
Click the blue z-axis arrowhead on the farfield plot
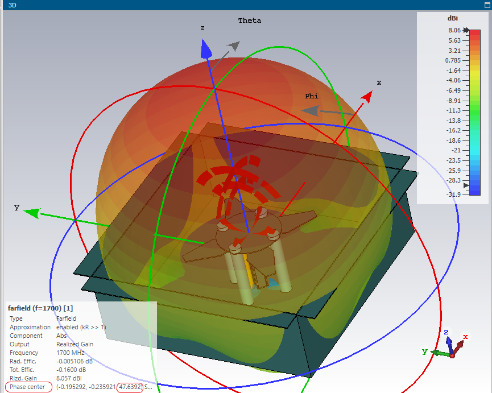tap(206, 48)
